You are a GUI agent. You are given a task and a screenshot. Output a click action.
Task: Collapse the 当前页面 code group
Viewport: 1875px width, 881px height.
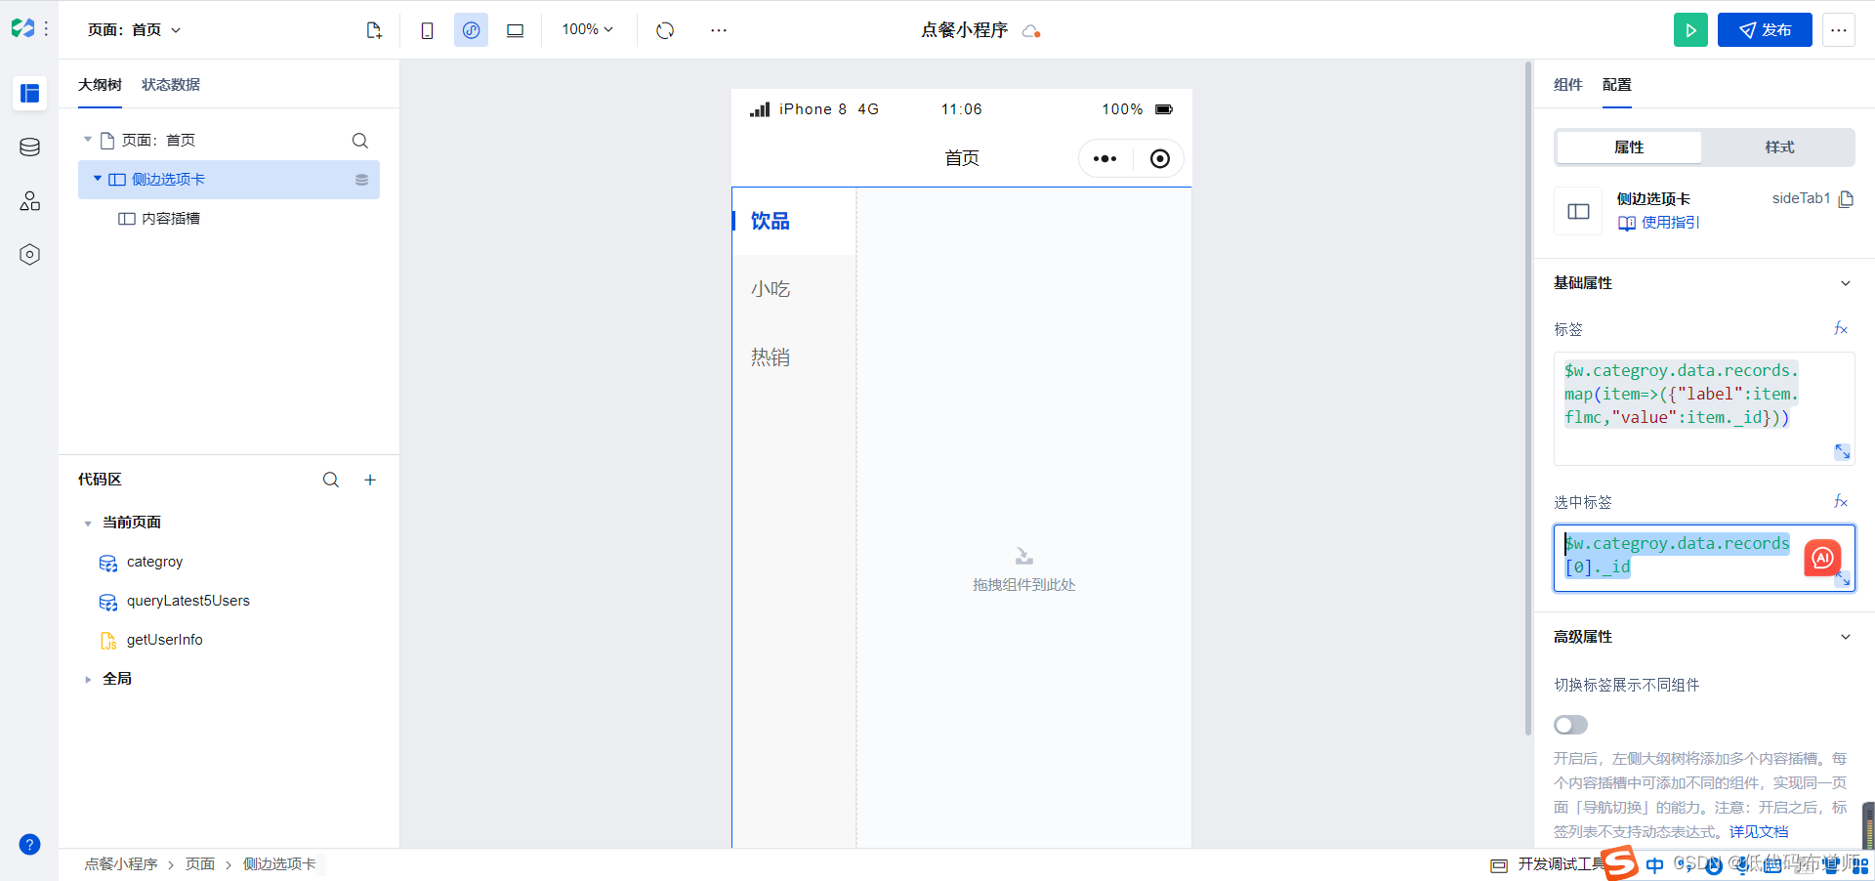(x=88, y=524)
